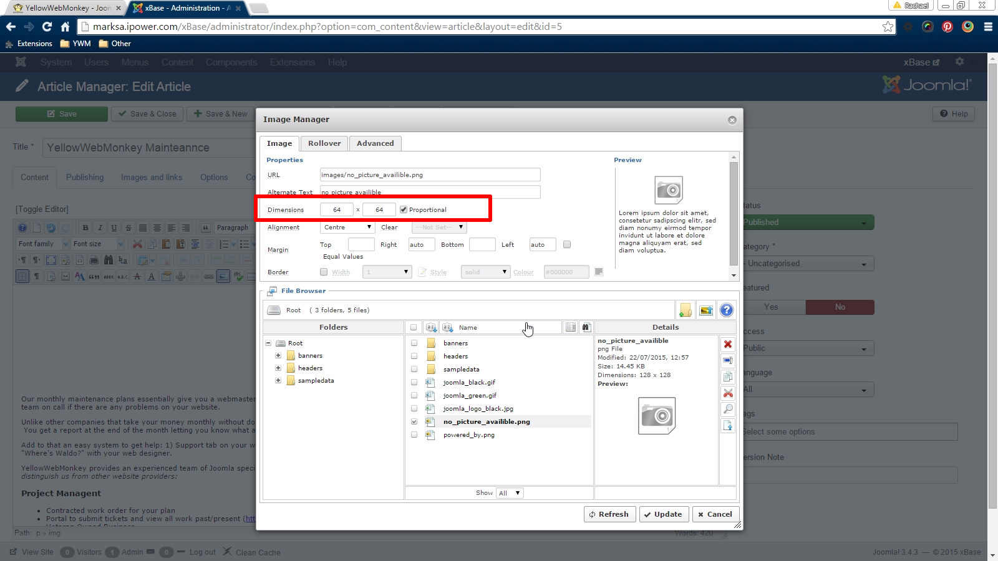The image size is (998, 561).
Task: Switch to the Advanced tab
Action: [x=375, y=143]
